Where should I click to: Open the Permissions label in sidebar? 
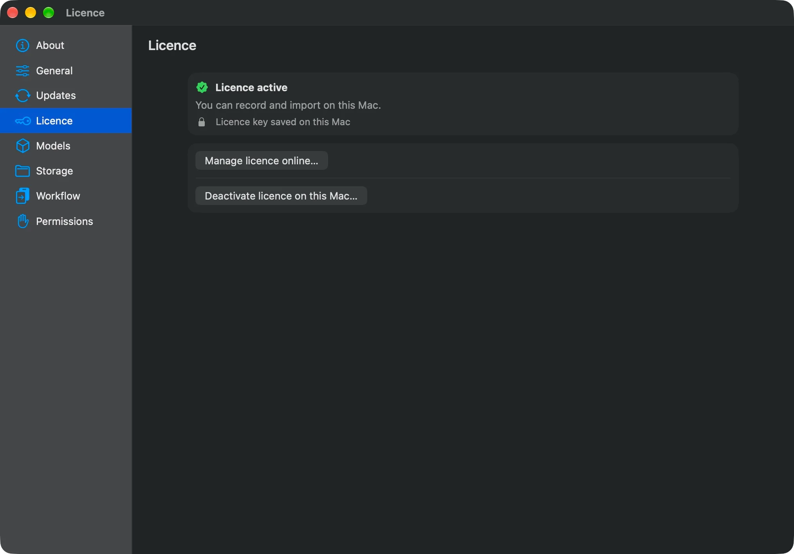pyautogui.click(x=65, y=221)
